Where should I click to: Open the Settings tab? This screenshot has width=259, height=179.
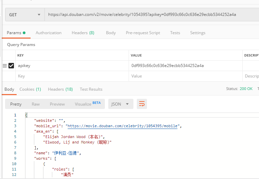(198, 33)
